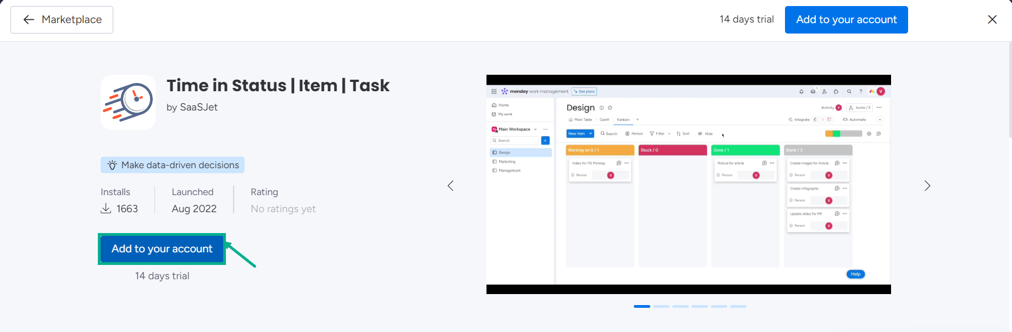Click the highlighted Add to your account button below stats
The image size is (1012, 332).
[162, 249]
